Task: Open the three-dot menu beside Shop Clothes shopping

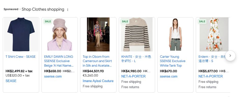Action: (x=68, y=10)
